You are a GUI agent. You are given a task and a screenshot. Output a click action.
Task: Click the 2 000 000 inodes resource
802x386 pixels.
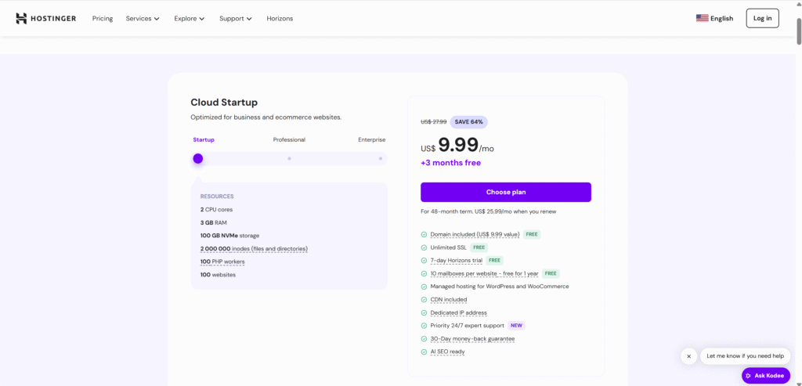tap(254, 249)
